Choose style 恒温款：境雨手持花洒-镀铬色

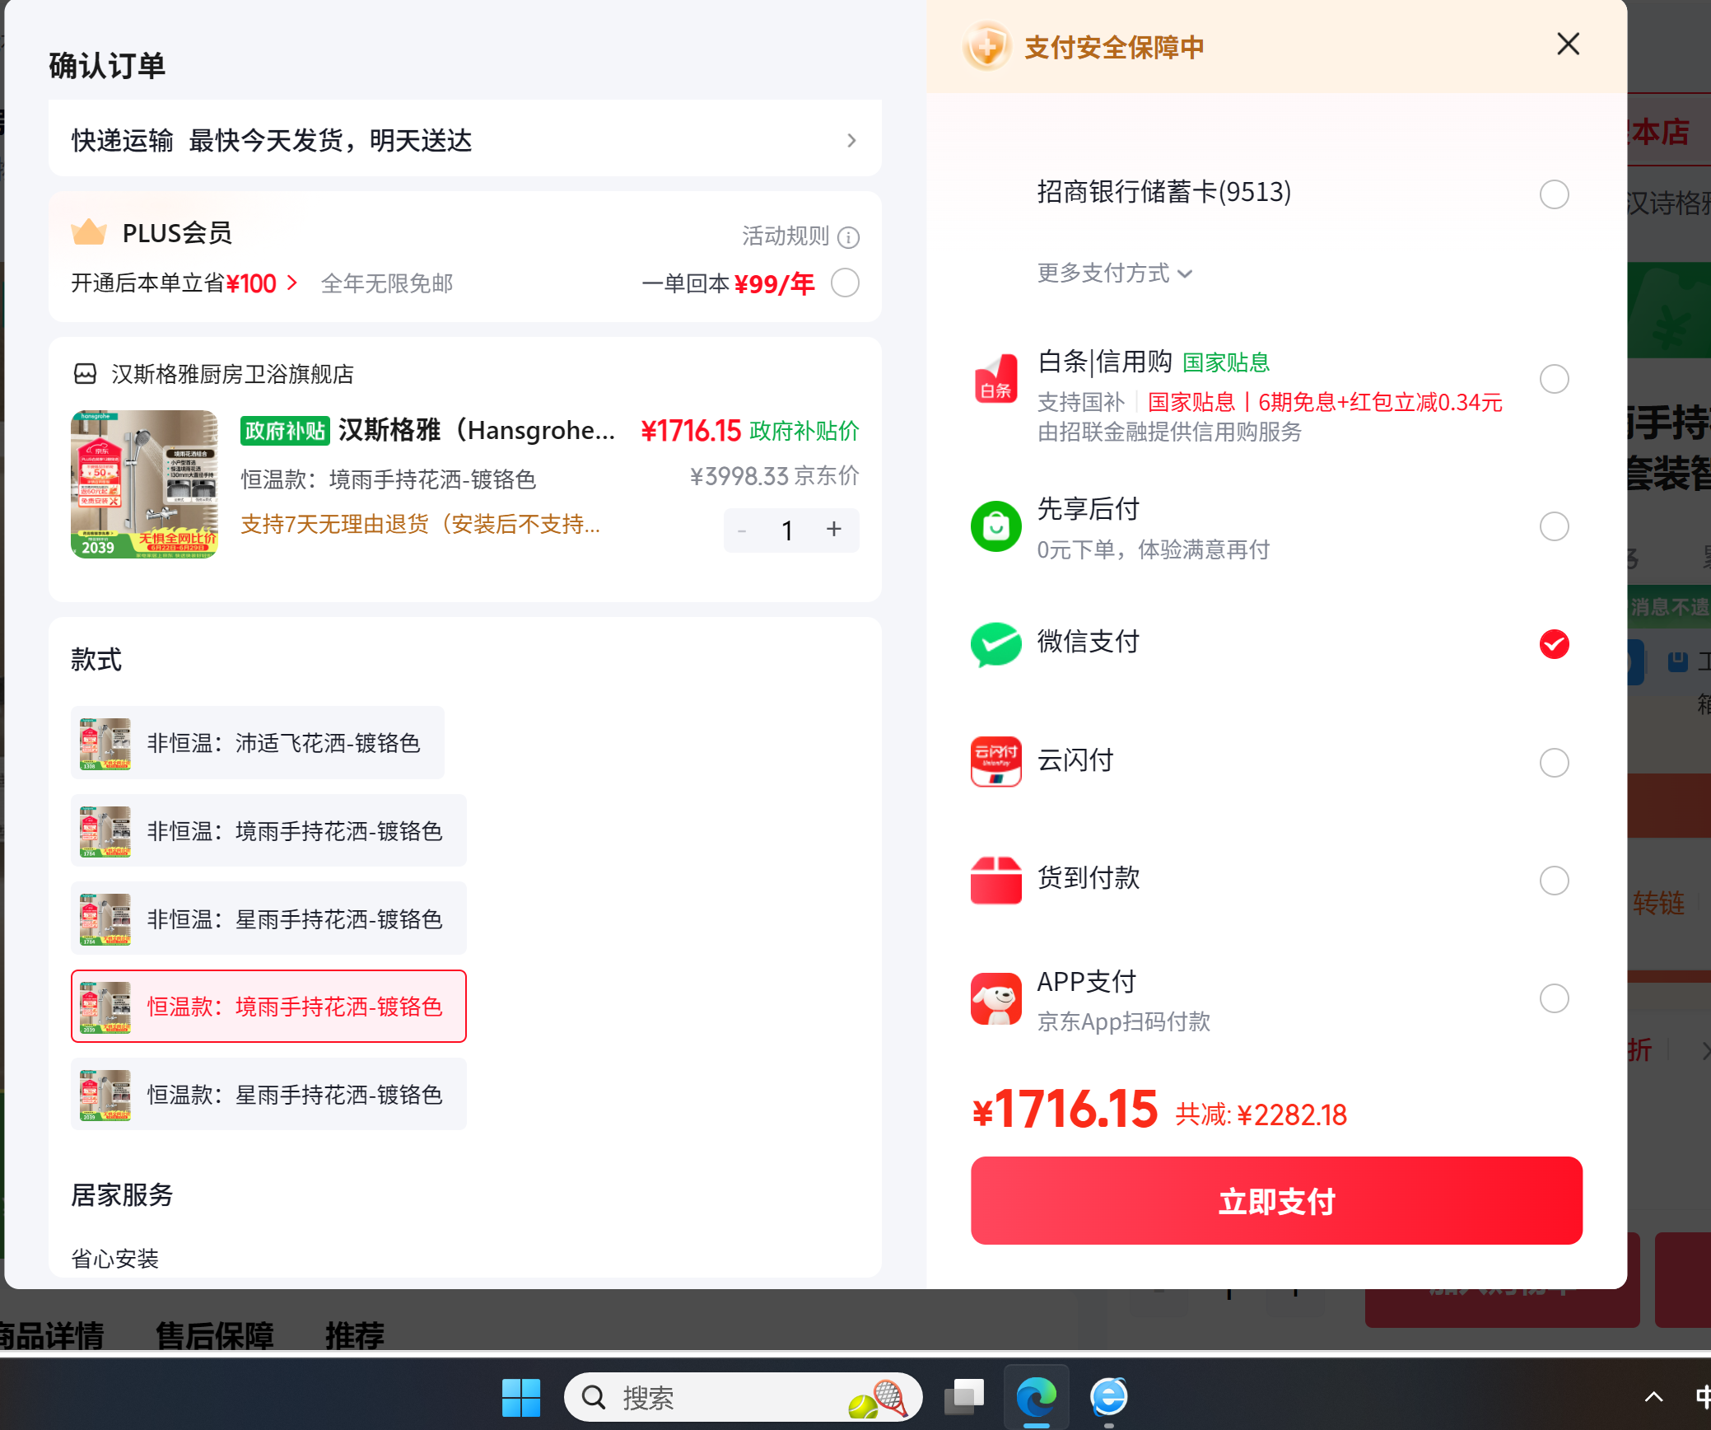268,1006
